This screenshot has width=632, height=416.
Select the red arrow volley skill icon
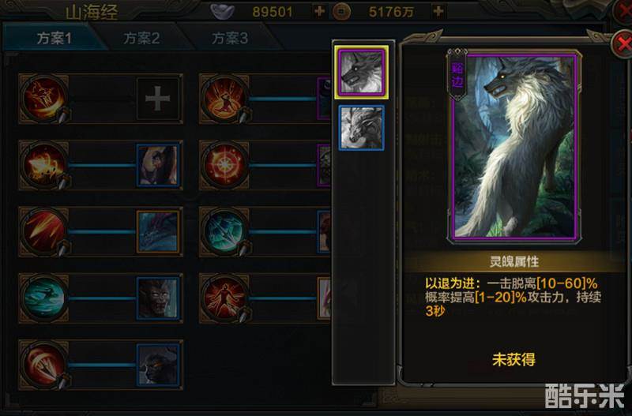(x=44, y=365)
